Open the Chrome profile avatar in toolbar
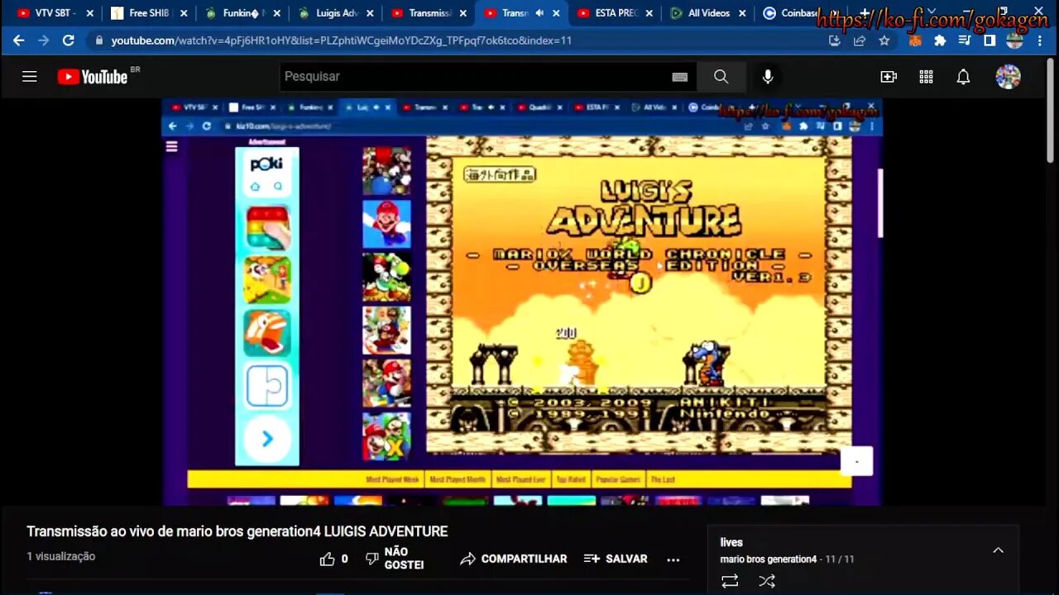The width and height of the screenshot is (1059, 595). pyautogui.click(x=1015, y=40)
